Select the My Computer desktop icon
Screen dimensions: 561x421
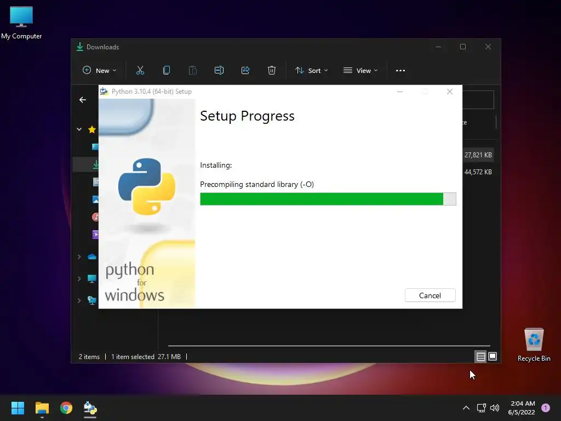point(21,22)
